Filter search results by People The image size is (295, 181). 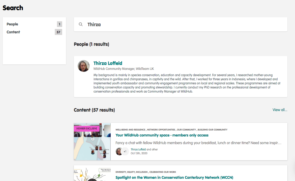[x=13, y=24]
